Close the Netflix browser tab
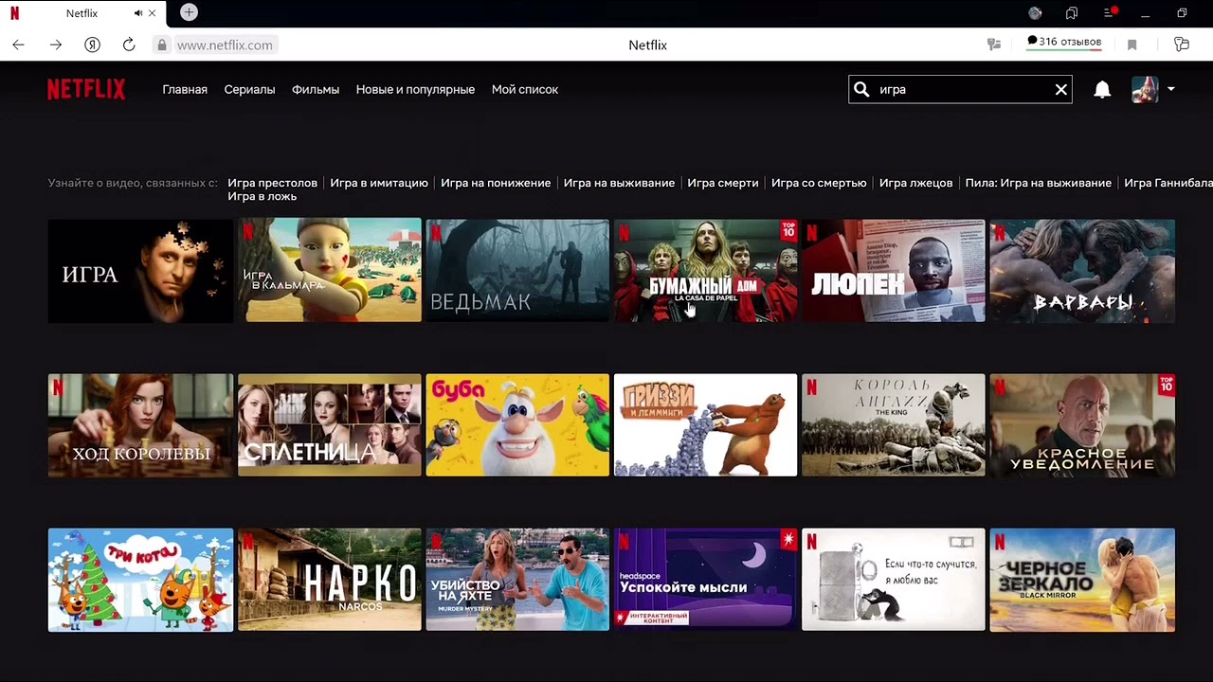This screenshot has width=1213, height=682. [152, 13]
